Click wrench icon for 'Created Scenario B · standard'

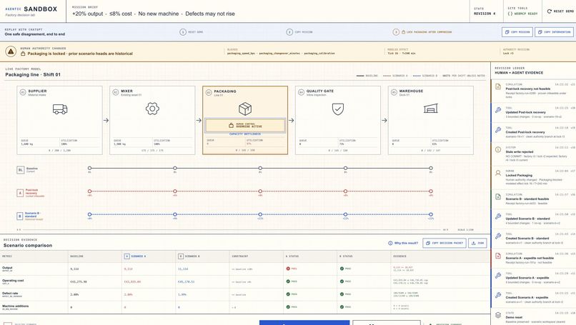(498, 236)
